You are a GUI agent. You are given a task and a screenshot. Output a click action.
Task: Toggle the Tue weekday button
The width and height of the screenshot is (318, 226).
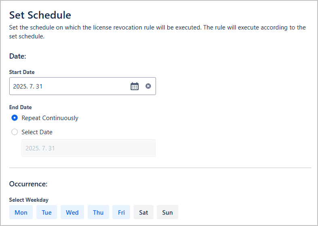coord(46,212)
